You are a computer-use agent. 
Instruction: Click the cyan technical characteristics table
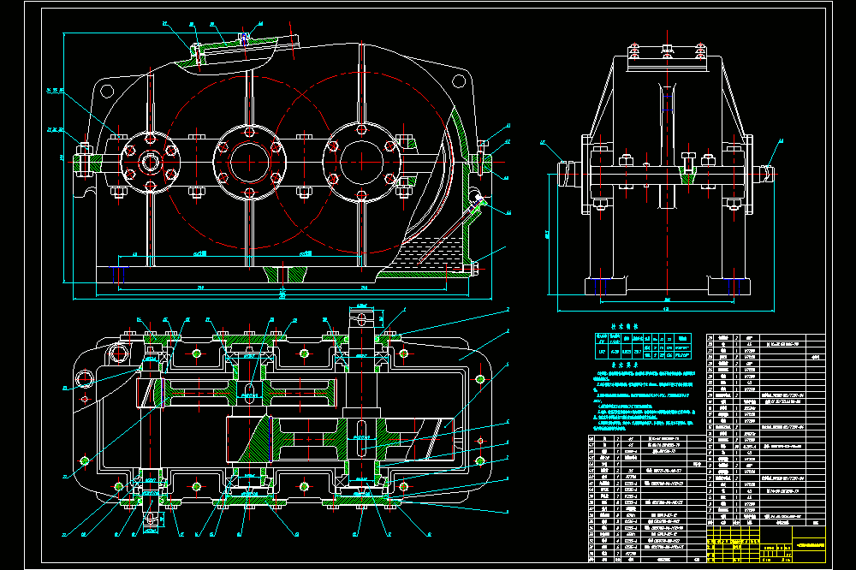pyautogui.click(x=643, y=345)
